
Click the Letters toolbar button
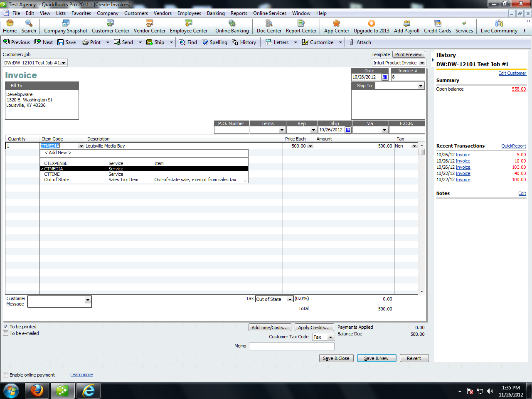click(277, 42)
